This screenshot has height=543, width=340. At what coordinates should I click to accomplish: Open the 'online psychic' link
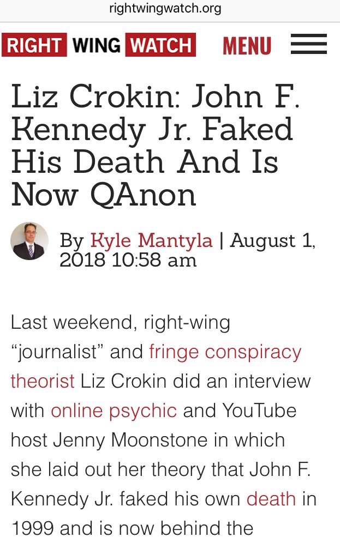[x=114, y=410]
